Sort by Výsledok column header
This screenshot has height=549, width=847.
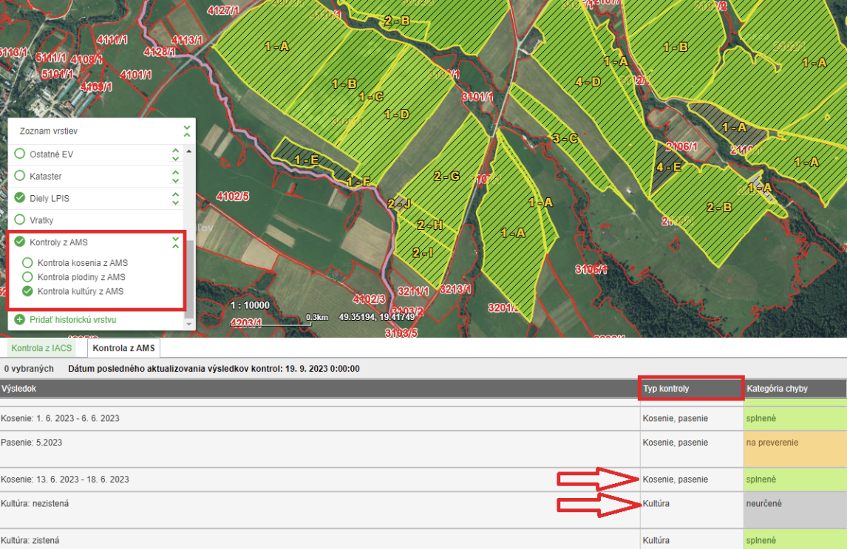pyautogui.click(x=319, y=389)
